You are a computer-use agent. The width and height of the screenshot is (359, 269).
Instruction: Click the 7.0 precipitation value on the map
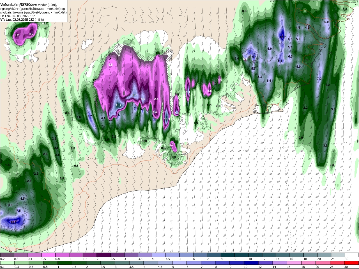(x=319, y=79)
